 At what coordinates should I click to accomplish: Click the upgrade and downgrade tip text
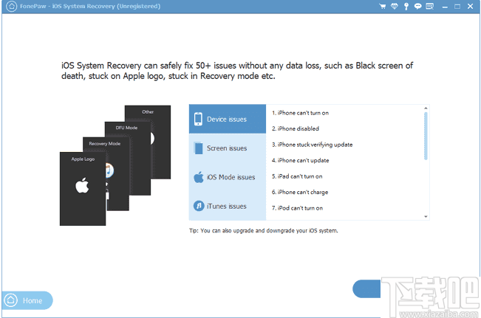pos(264,231)
